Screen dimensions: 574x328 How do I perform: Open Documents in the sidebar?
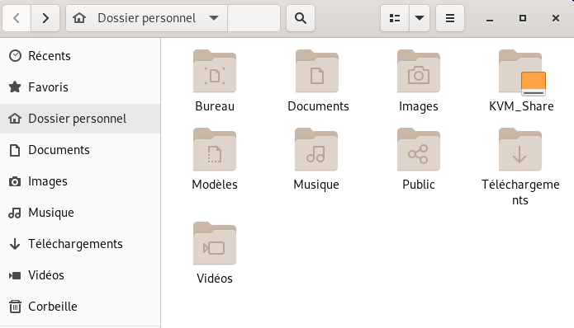[80, 150]
